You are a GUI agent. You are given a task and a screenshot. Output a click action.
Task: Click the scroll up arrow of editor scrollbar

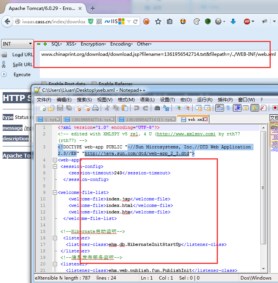coord(263,128)
